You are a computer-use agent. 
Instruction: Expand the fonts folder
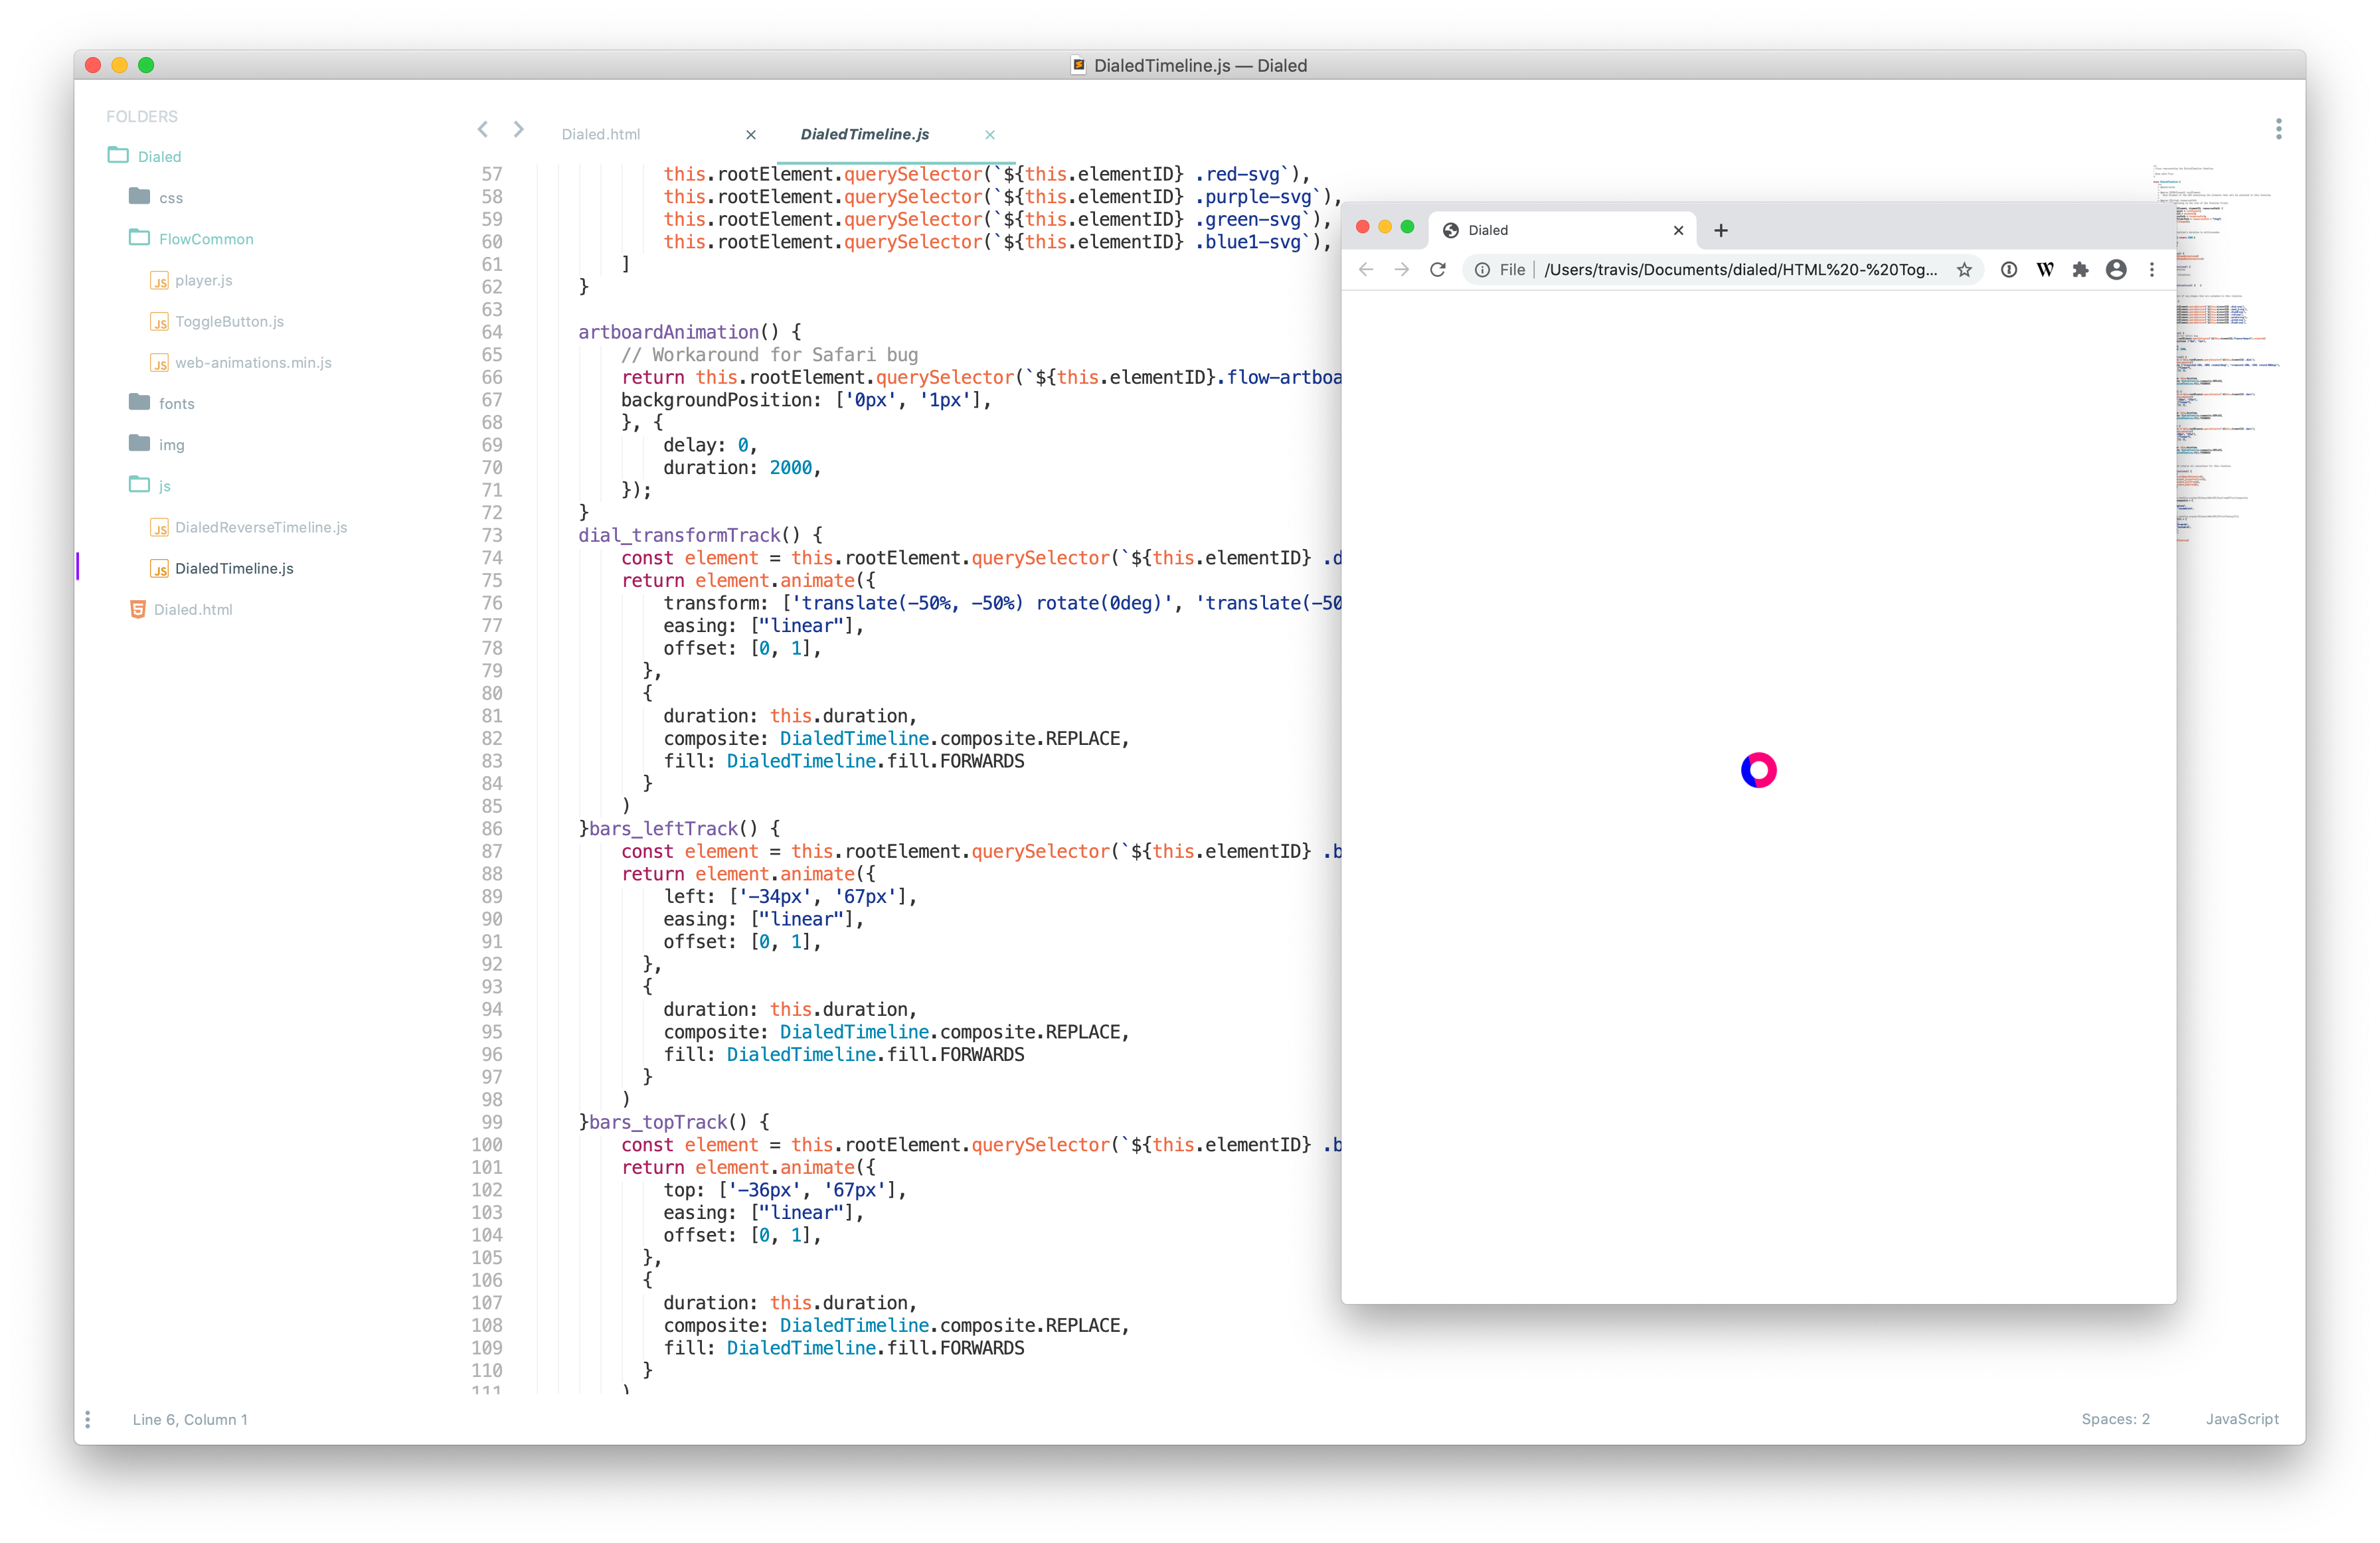pos(176,403)
